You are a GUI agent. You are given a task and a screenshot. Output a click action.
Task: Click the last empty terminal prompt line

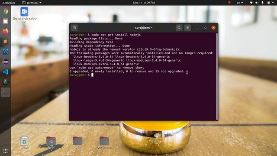pos(81,75)
